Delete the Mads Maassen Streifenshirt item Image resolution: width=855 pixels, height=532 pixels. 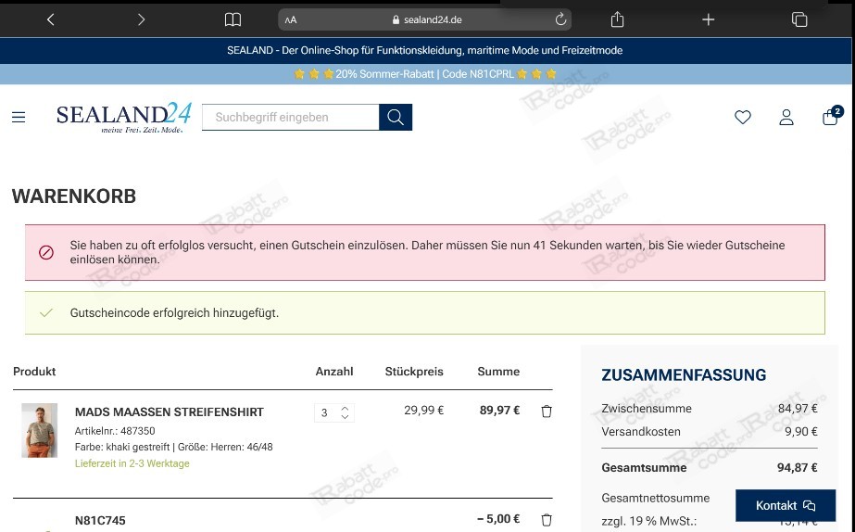click(x=547, y=412)
